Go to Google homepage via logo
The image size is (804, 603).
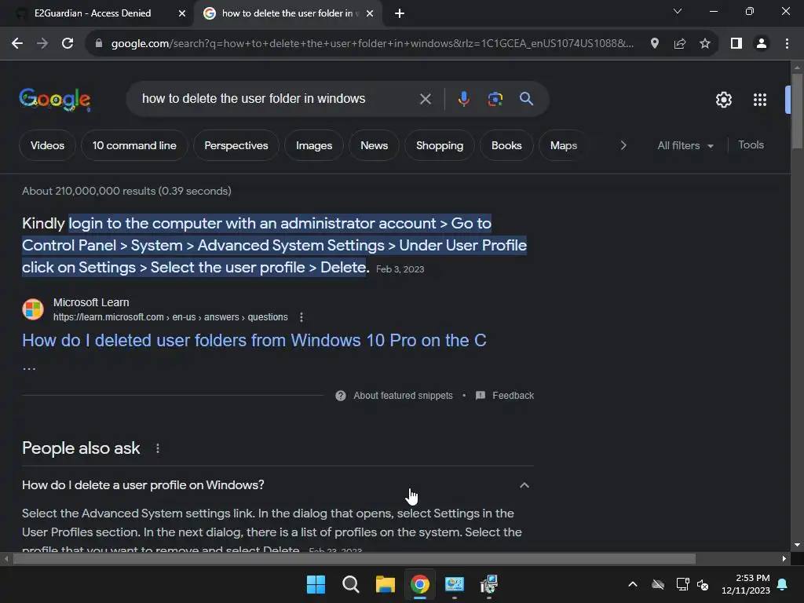(x=55, y=99)
